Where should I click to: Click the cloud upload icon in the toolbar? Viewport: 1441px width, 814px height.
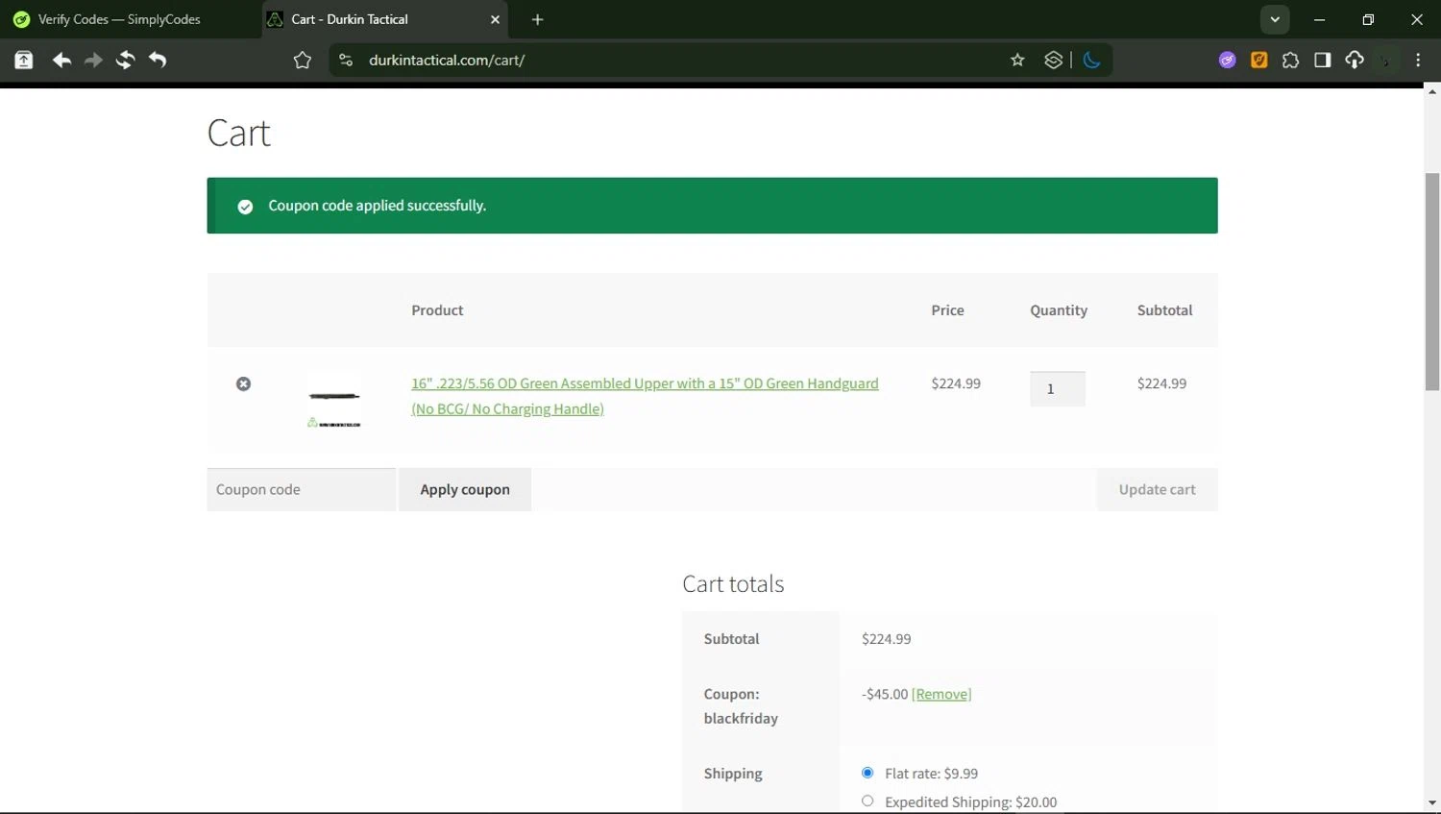(x=1355, y=60)
